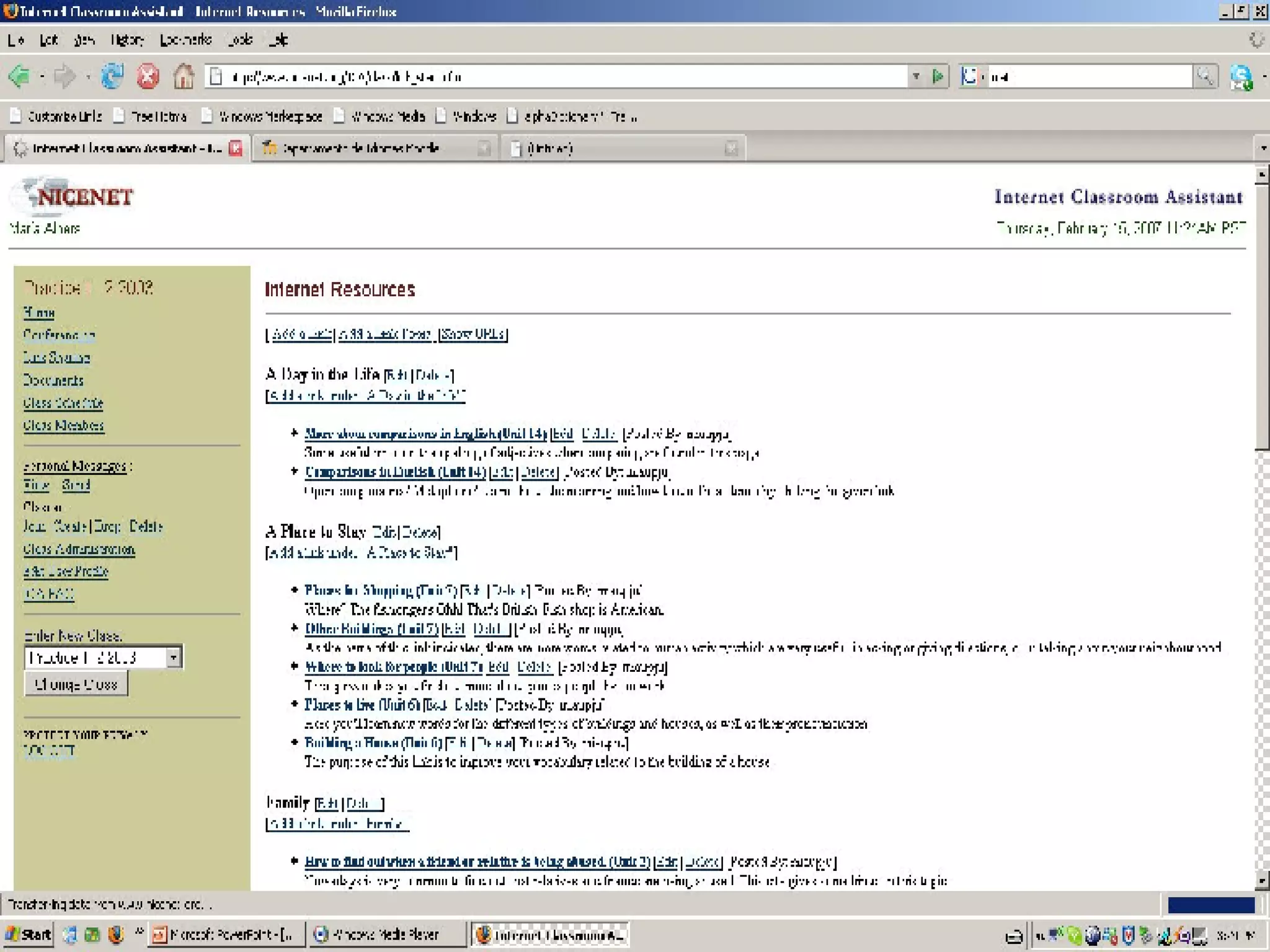
Task: Click the Forward navigation arrow
Action: point(64,77)
